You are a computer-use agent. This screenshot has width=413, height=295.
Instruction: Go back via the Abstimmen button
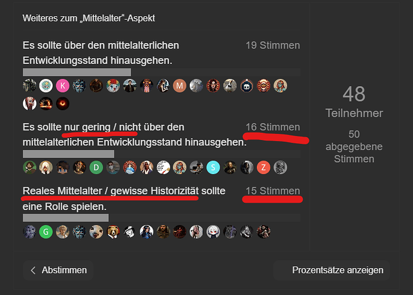(58, 270)
